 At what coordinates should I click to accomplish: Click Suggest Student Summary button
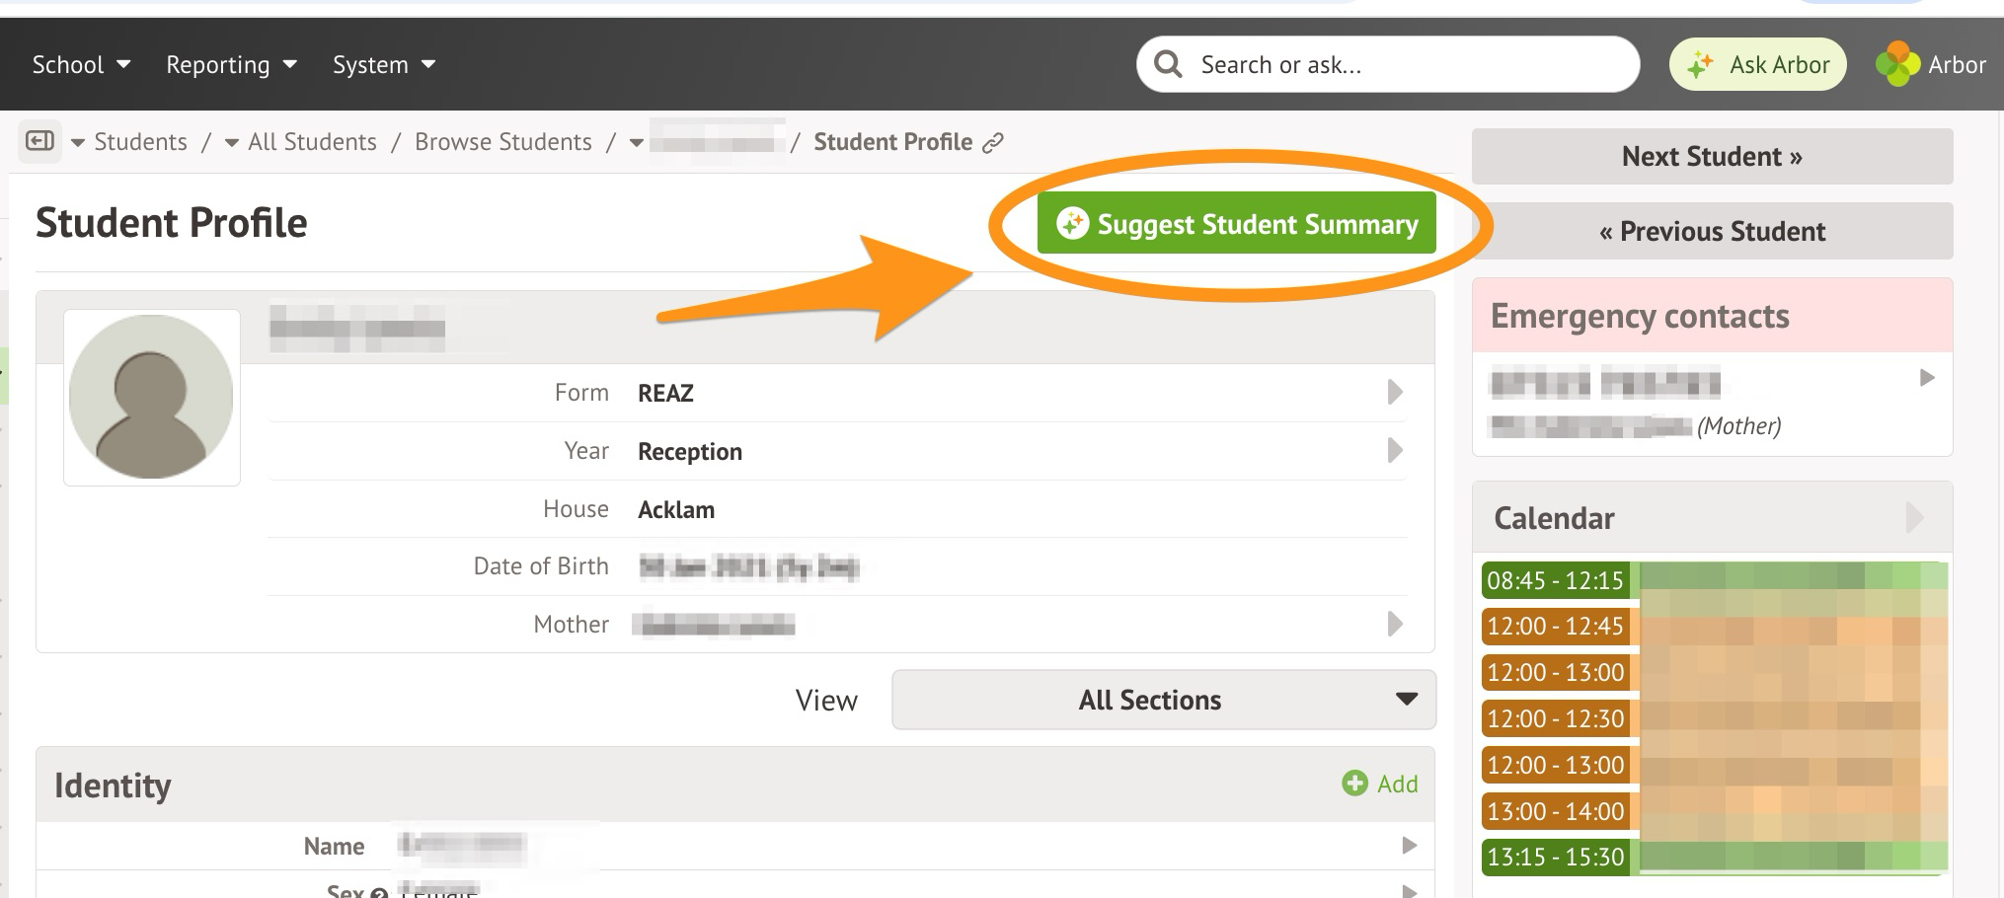pyautogui.click(x=1236, y=224)
